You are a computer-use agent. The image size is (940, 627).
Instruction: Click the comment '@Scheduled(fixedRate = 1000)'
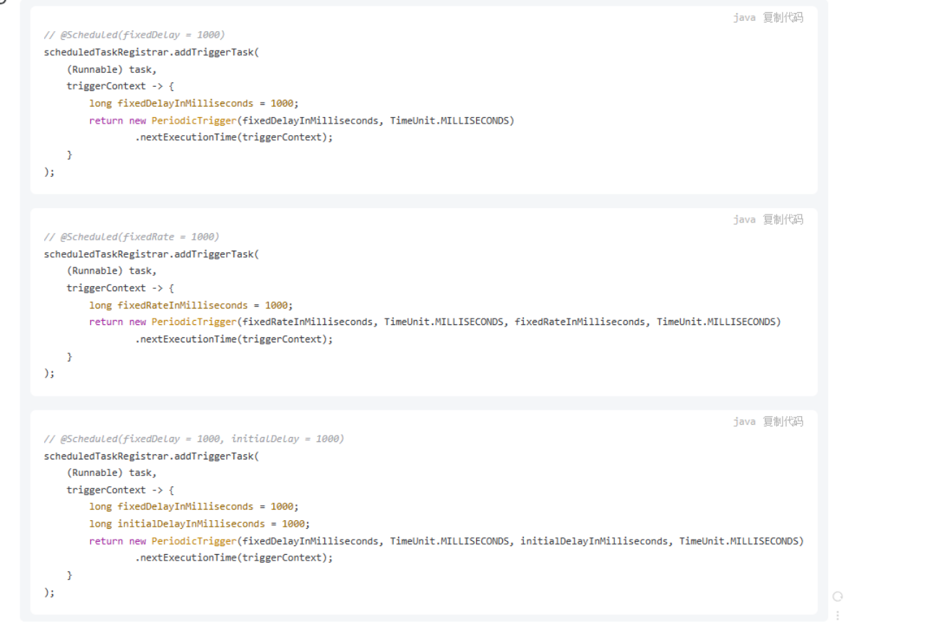coord(131,237)
